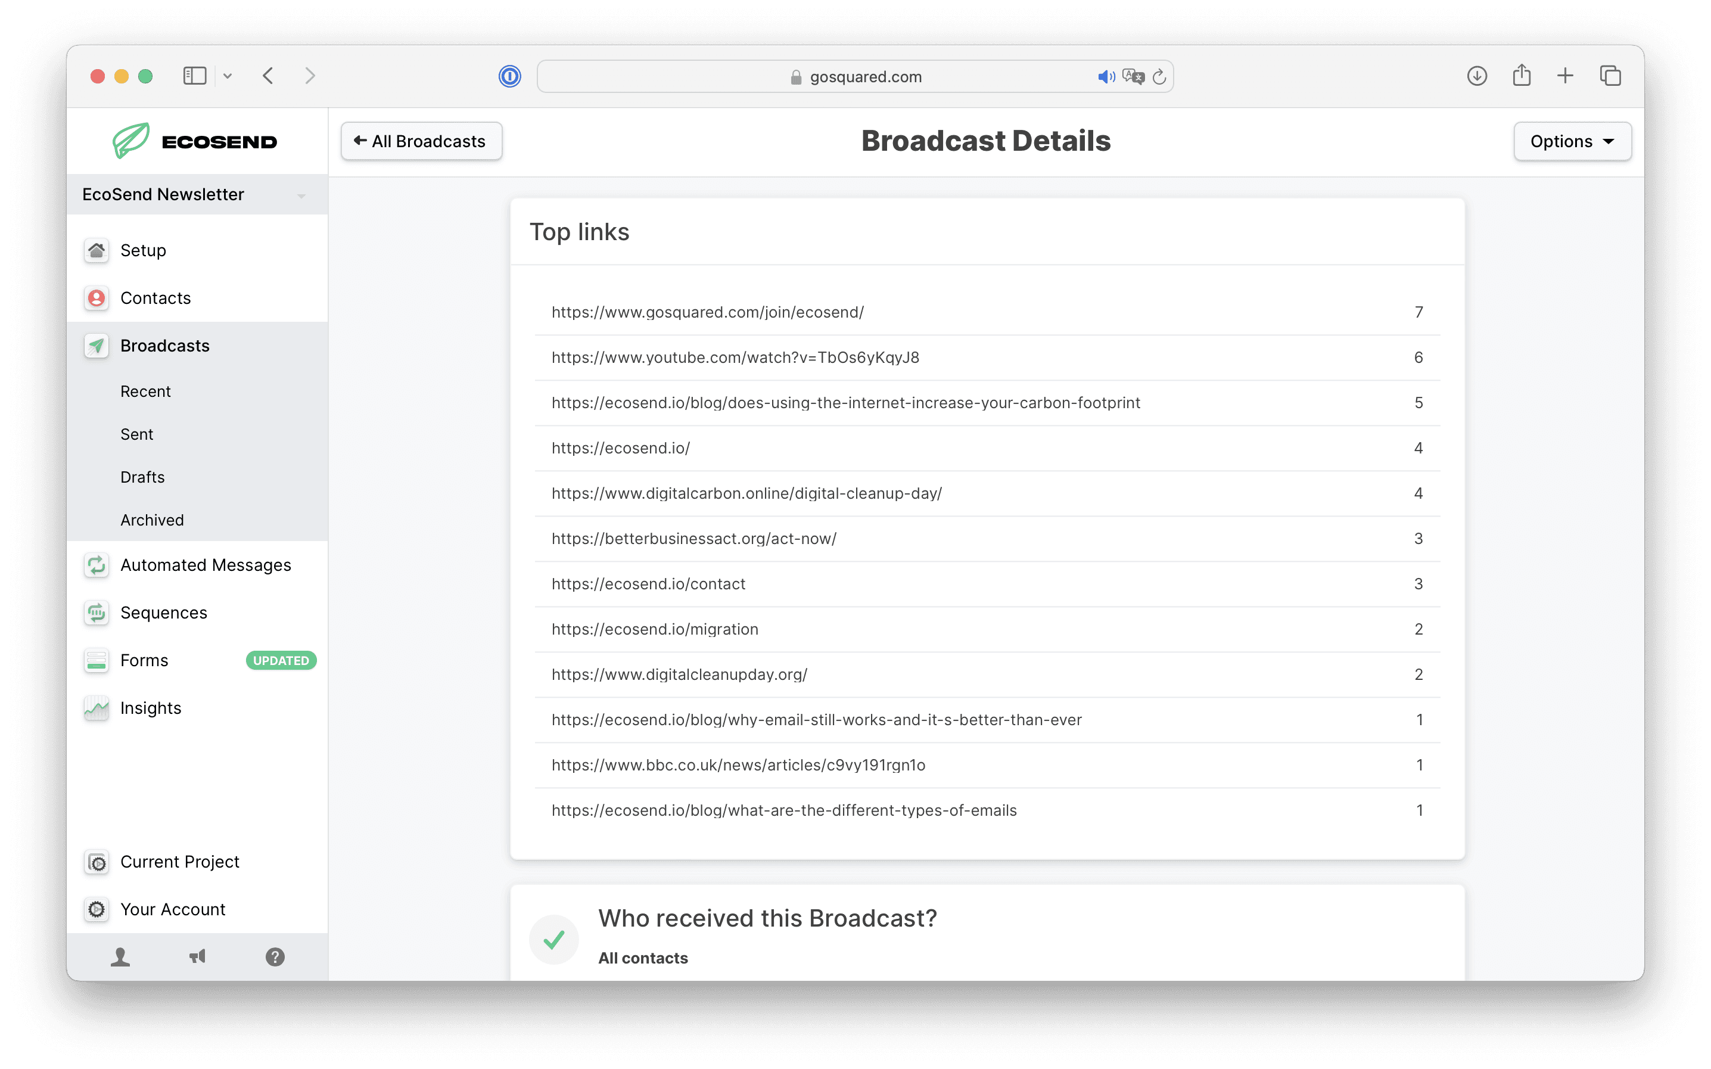Return to All Broadcasts
The image size is (1711, 1069).
point(421,141)
